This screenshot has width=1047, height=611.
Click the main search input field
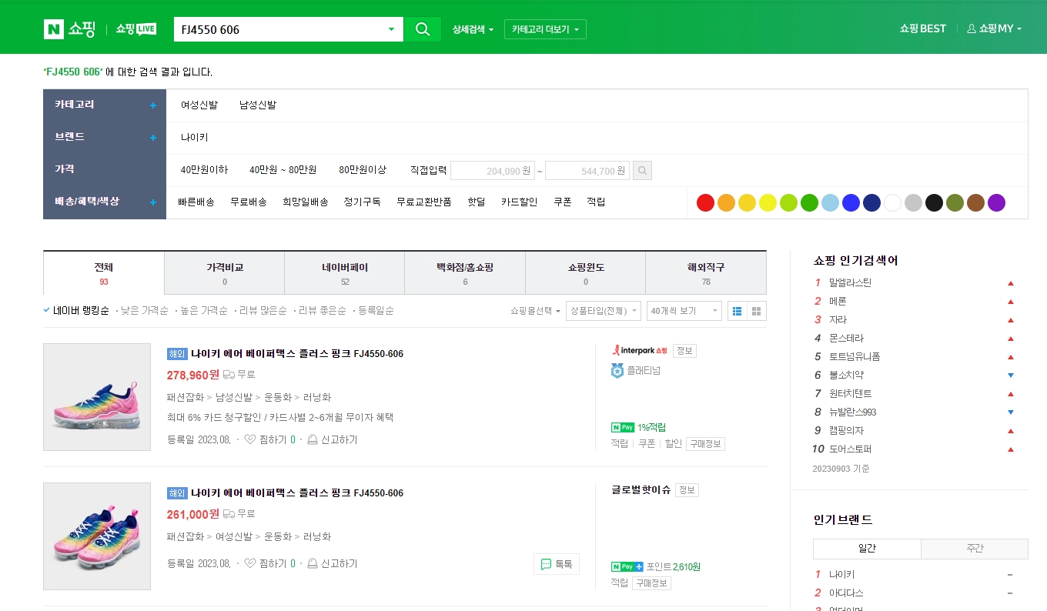point(279,29)
